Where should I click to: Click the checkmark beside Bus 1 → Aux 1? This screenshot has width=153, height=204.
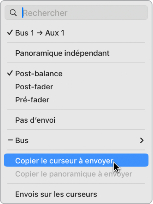[10, 32]
